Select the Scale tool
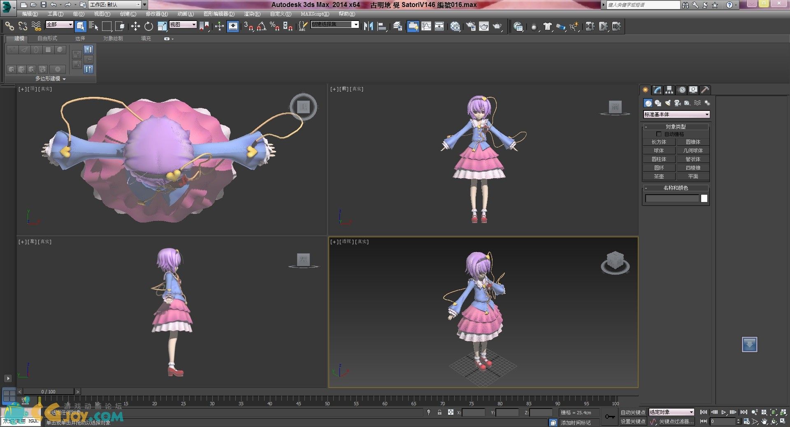 (162, 26)
